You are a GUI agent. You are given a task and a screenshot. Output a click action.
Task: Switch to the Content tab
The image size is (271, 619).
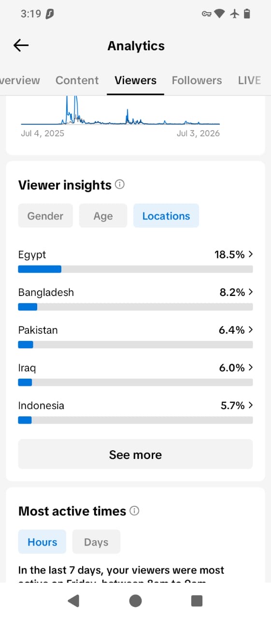point(77,80)
